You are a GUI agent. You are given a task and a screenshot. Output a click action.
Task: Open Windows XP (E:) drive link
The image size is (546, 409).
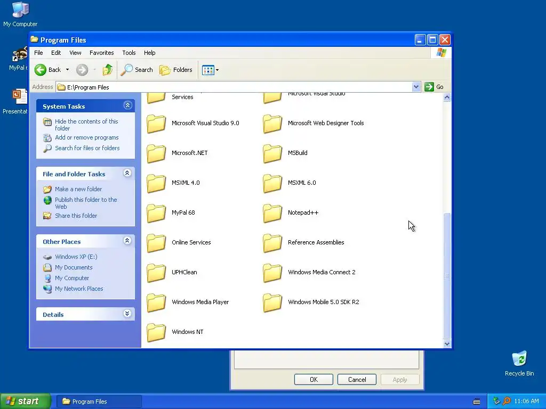click(76, 257)
